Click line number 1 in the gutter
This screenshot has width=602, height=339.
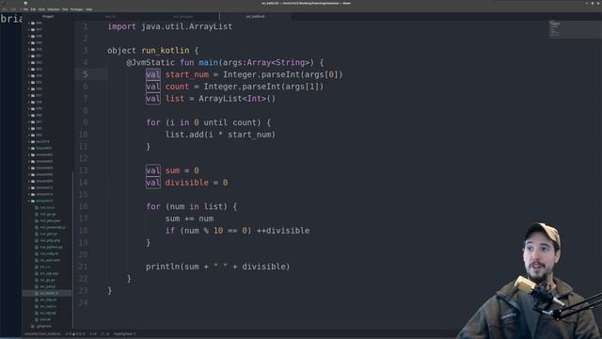[x=86, y=26]
